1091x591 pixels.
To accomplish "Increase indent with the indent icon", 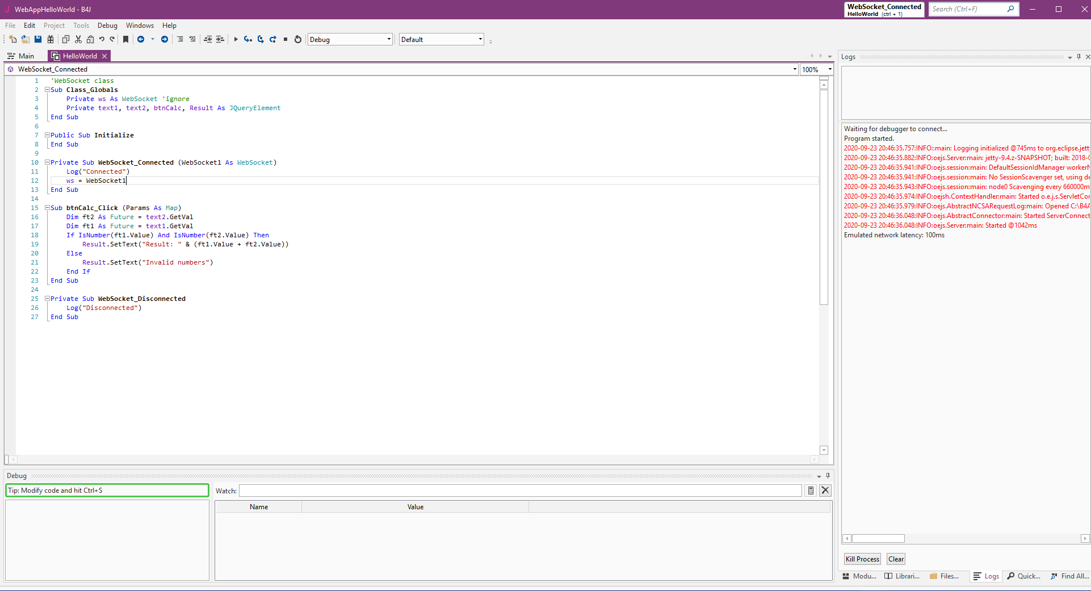I will (x=220, y=39).
